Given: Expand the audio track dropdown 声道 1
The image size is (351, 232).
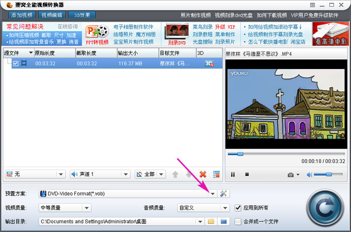Looking at the screenshot, I should (125, 174).
